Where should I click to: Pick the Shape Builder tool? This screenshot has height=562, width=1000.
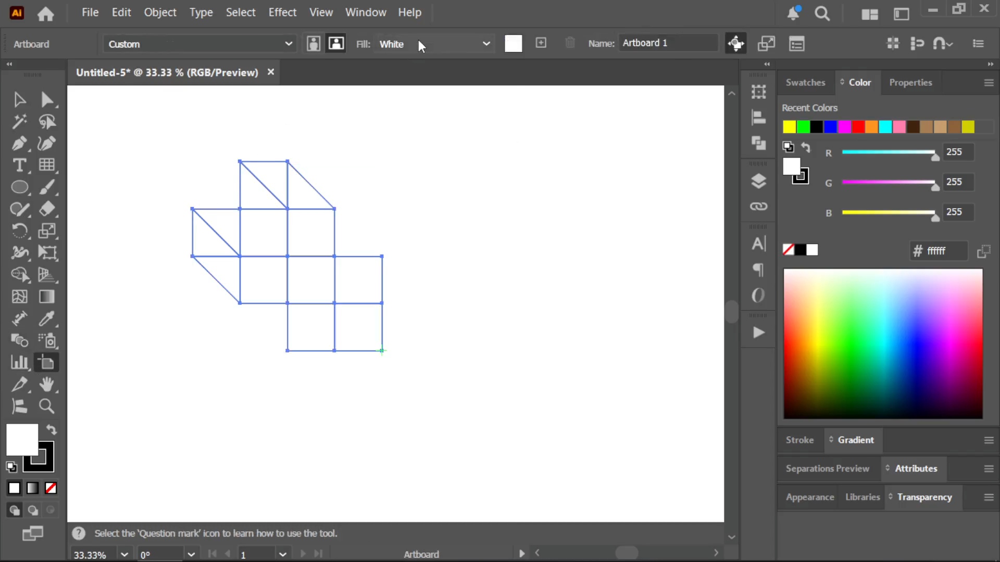(x=19, y=274)
